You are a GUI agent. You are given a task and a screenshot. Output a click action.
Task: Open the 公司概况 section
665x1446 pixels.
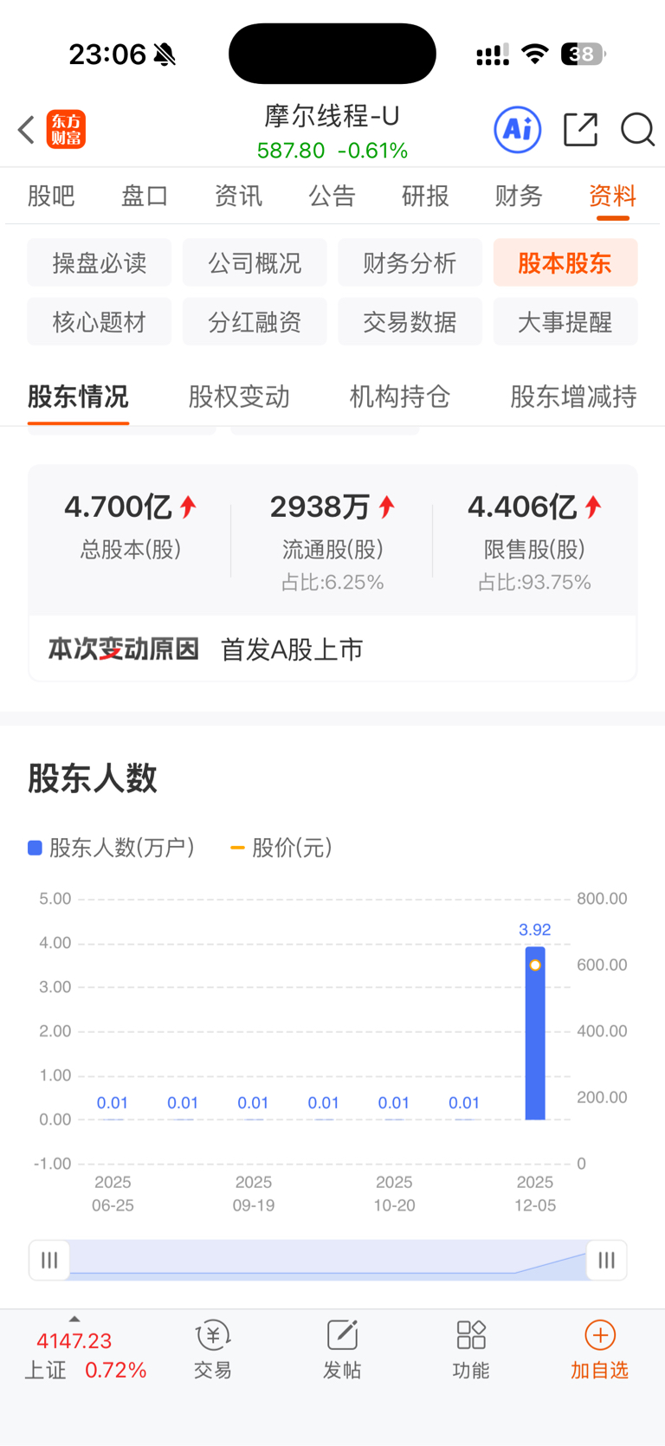pyautogui.click(x=255, y=262)
